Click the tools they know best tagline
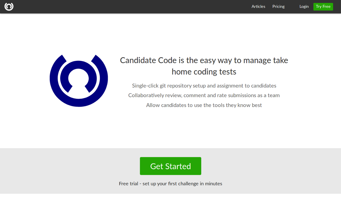 [204, 105]
